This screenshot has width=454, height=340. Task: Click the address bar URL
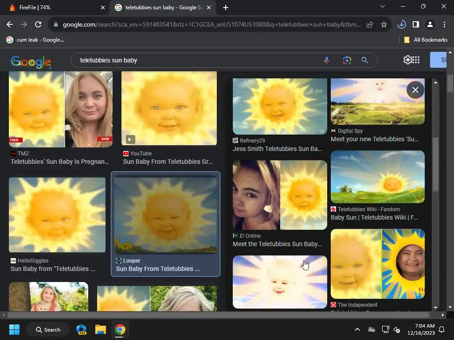tap(211, 25)
